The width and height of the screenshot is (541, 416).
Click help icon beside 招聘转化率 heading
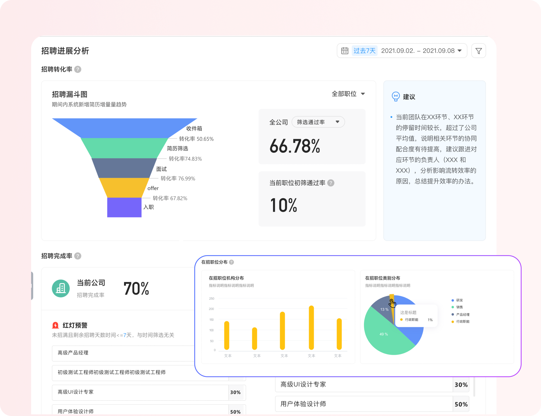coord(78,69)
